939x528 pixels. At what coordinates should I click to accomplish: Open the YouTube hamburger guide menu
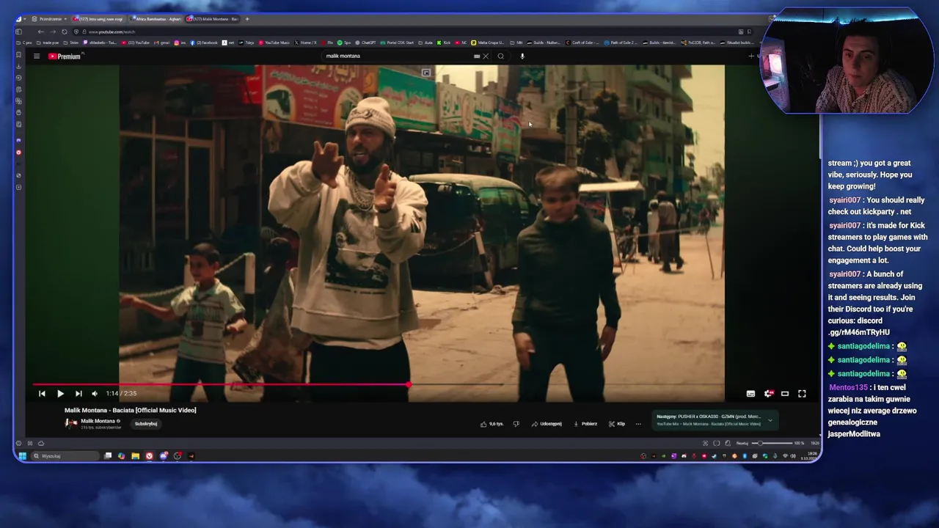point(36,56)
